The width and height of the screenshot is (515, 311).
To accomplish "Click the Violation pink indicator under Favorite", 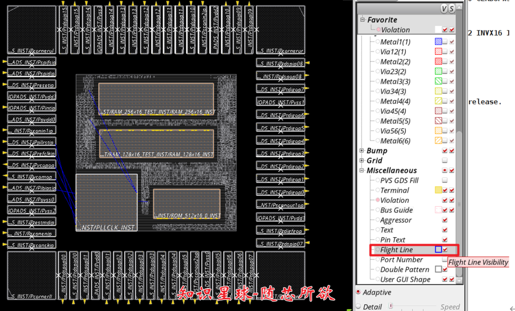I will (378, 30).
